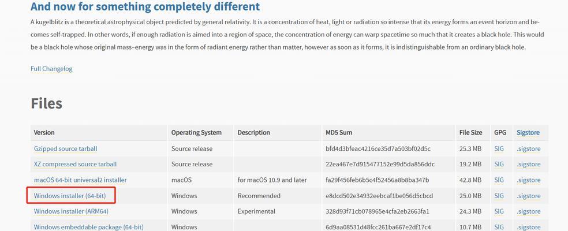Open SIG for Gzipped source tarball

coord(499,148)
